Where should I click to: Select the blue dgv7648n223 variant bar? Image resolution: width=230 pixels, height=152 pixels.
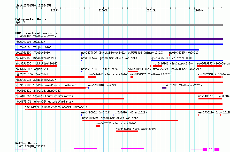(187, 61)
